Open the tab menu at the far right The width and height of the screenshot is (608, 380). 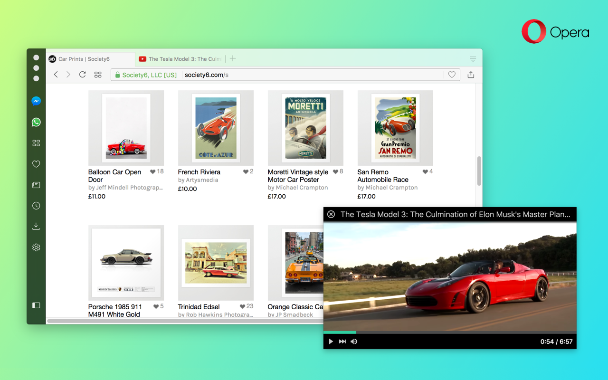tap(473, 58)
